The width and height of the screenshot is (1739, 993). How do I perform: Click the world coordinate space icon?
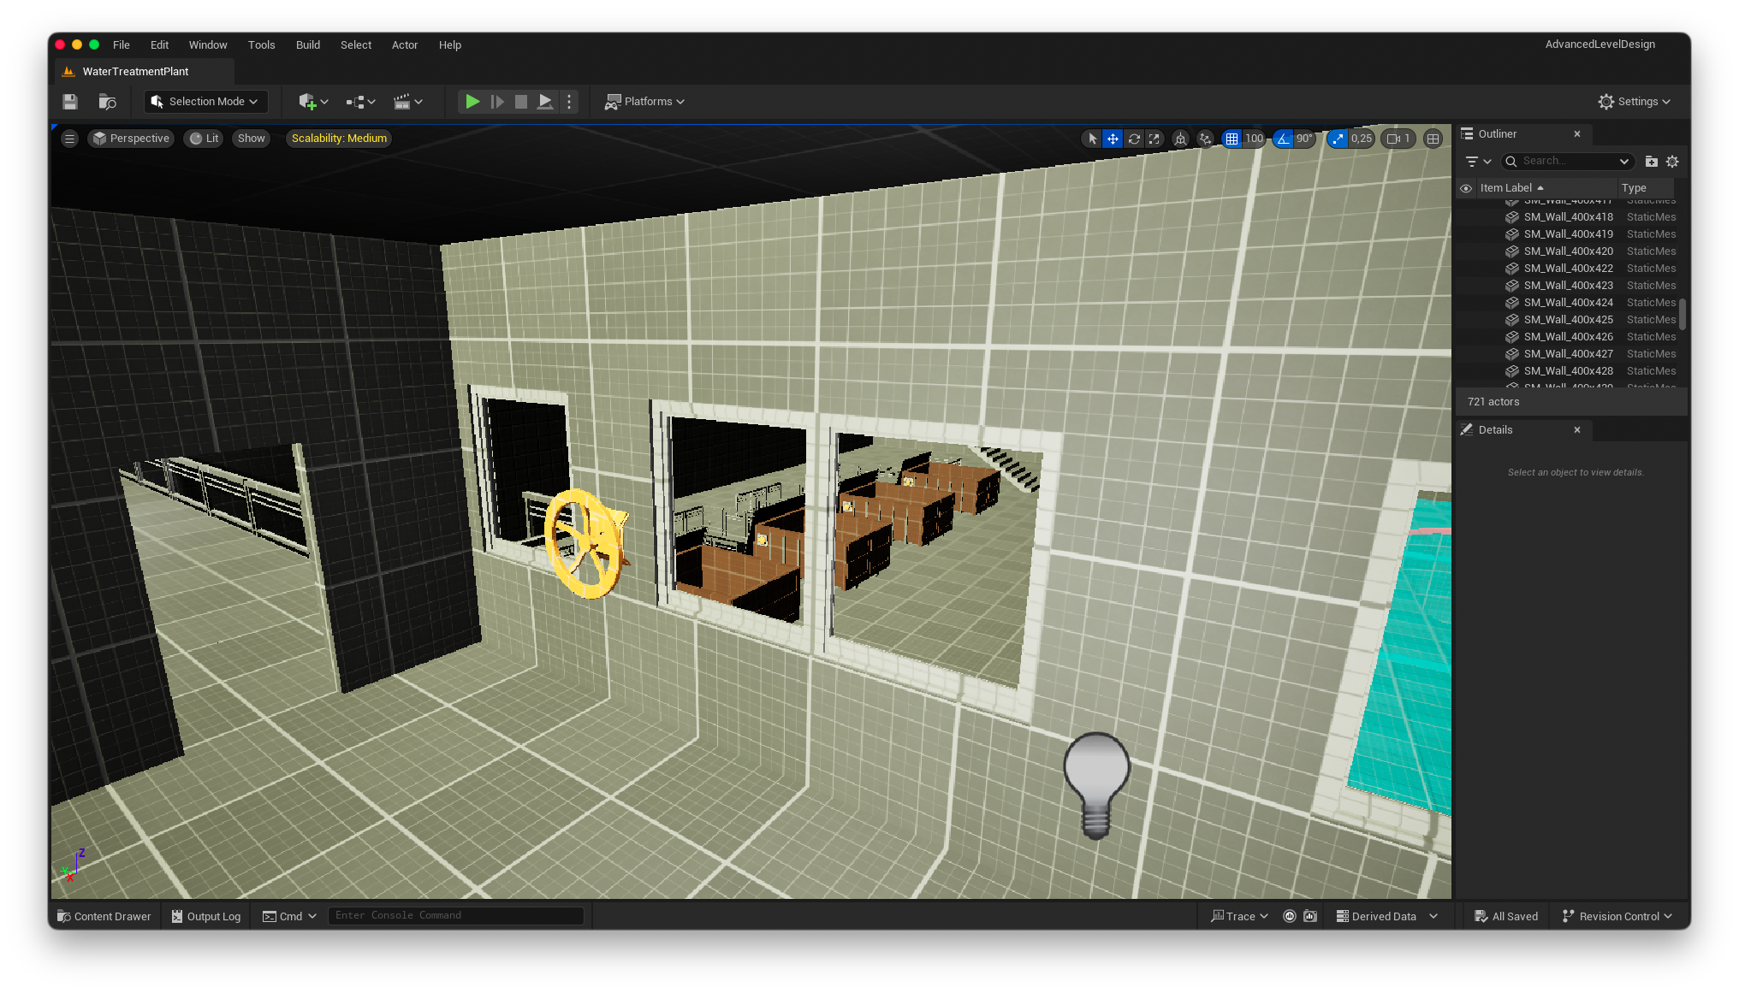coord(1180,139)
